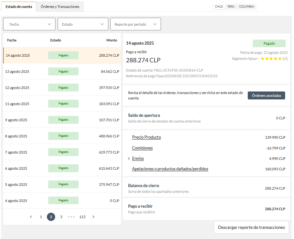Screen dimensions: 294x239
Task: Go to page 113 in pagination
Action: point(82,217)
